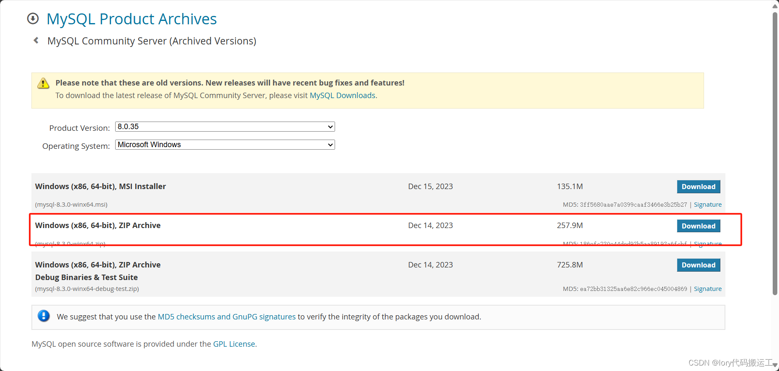
Task: Select filename '(mysql-8.3.0-winx64.msi)'
Action: tap(71, 205)
